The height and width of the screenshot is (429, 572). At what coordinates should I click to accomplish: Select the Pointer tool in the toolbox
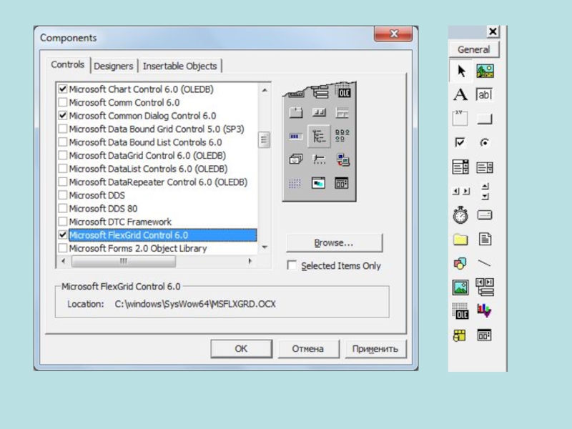[x=461, y=71]
